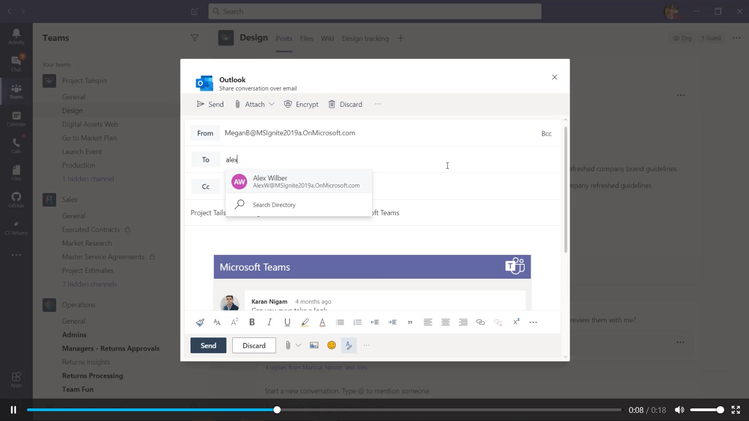Click the Teams search box
The image size is (749, 421).
tap(375, 11)
